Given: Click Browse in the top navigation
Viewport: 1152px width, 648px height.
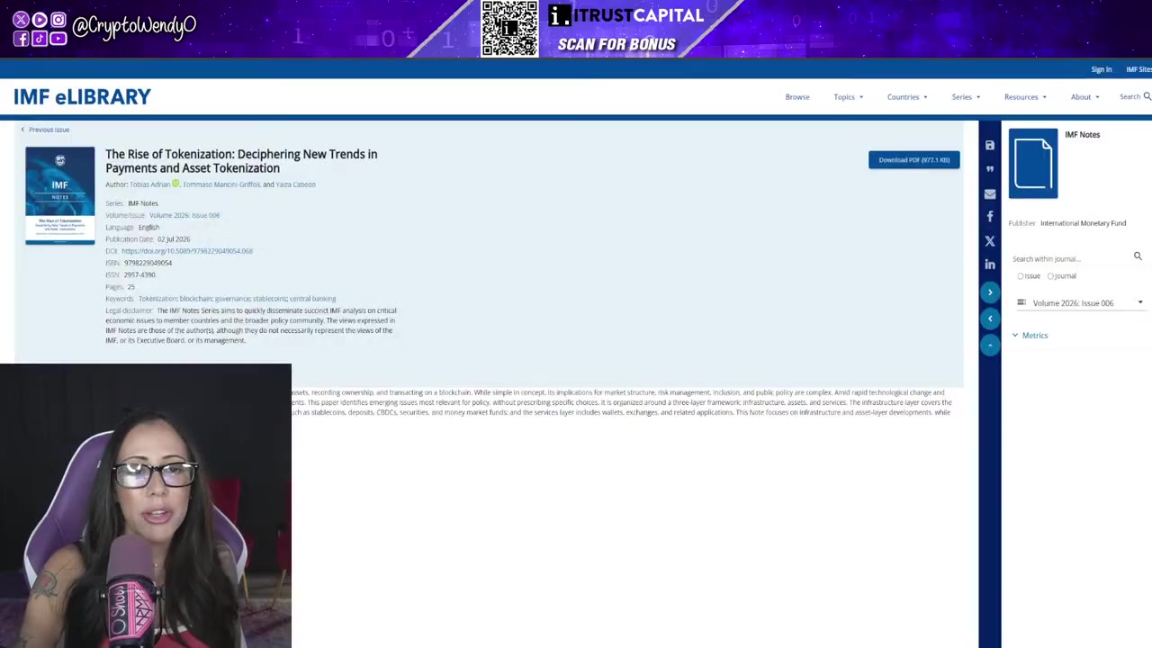Looking at the screenshot, I should click(x=797, y=97).
